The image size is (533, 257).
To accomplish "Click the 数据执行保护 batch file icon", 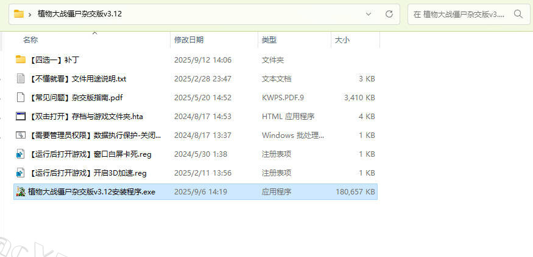I will (20, 135).
